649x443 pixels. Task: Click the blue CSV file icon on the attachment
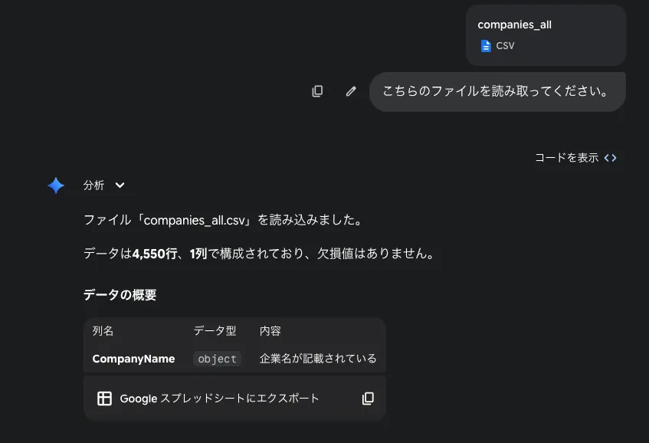pos(485,45)
